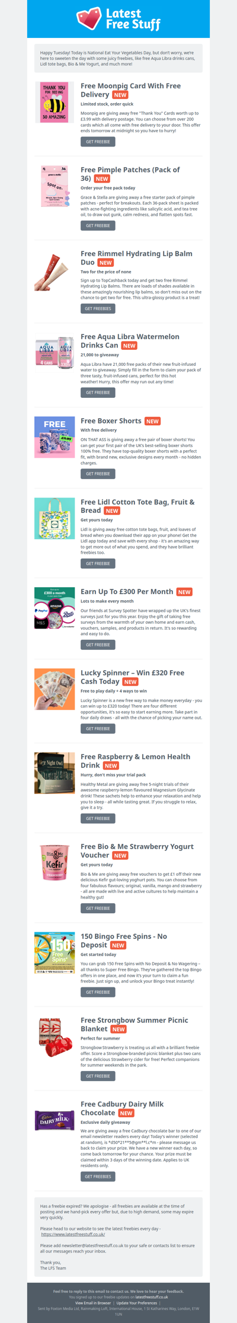Image resolution: width=237 pixels, height=1323 pixels.
Task: Click GET FREEBIE under Strongbow Picnic Blanket
Action: (98, 1076)
